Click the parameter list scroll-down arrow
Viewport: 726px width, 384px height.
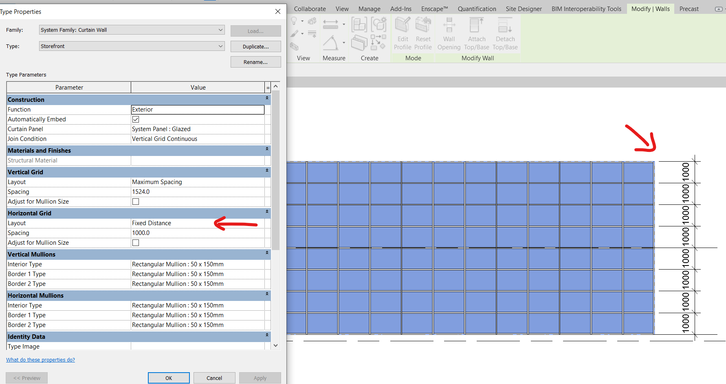click(x=276, y=345)
